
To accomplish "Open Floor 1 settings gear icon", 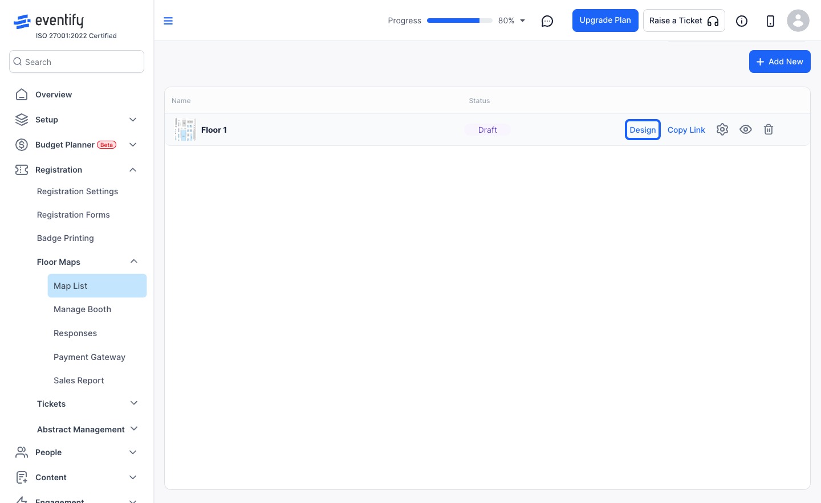I will click(722, 129).
